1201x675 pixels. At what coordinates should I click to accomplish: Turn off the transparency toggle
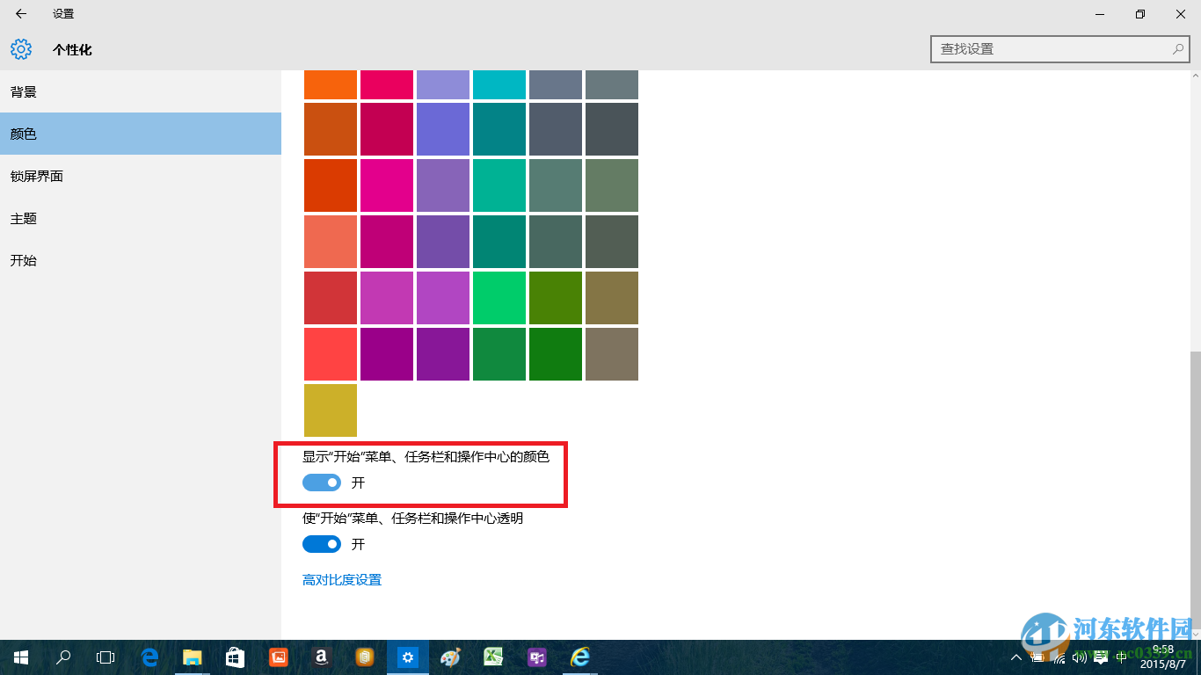(322, 543)
